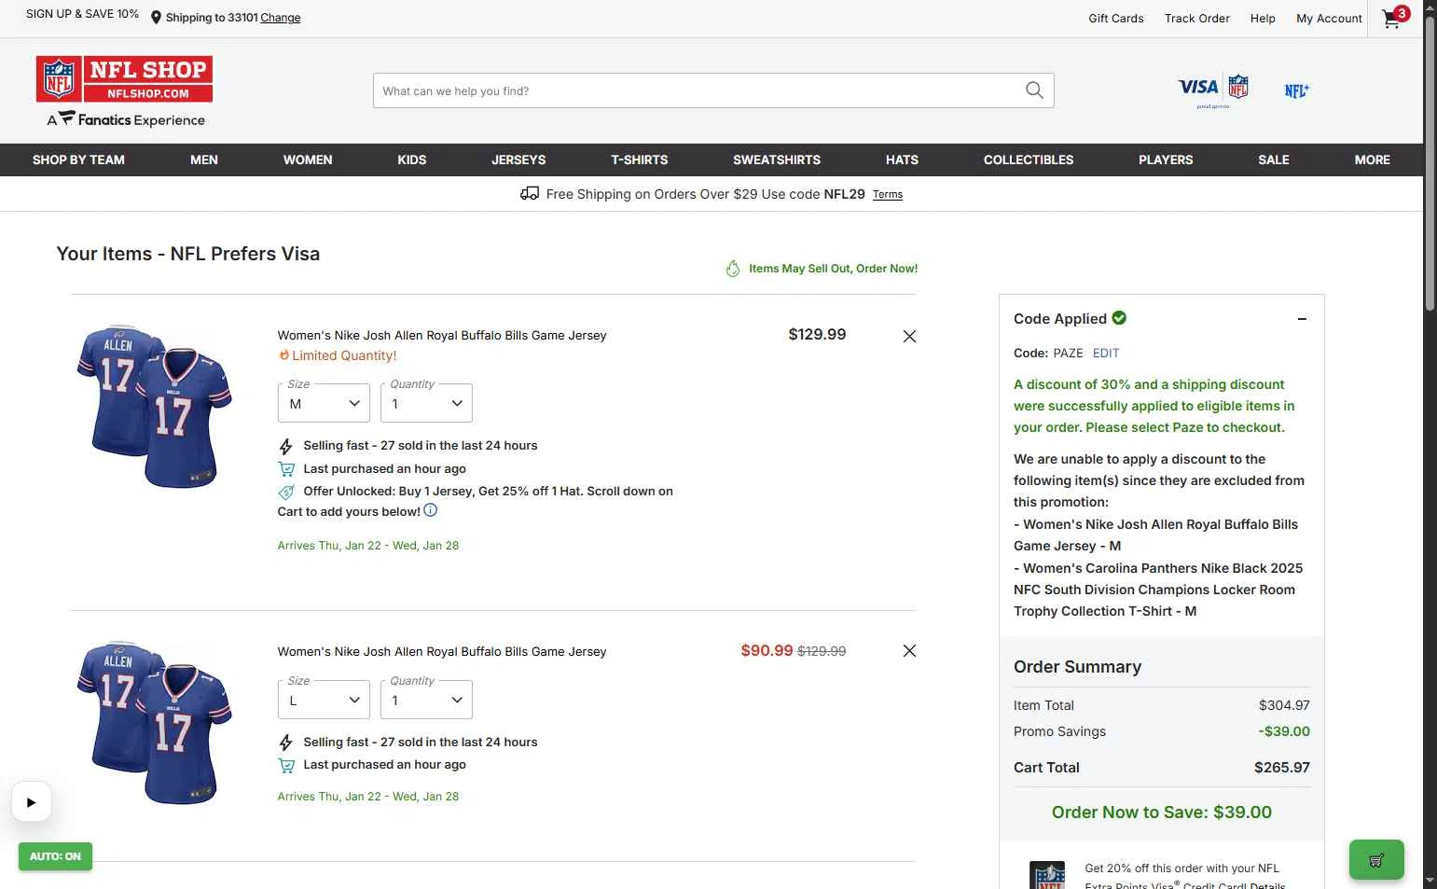Open the JERSEYS menu

(x=518, y=160)
